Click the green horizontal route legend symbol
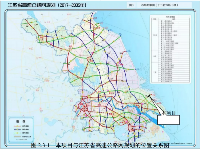This screenshot has width=200, height=149. point(17,133)
